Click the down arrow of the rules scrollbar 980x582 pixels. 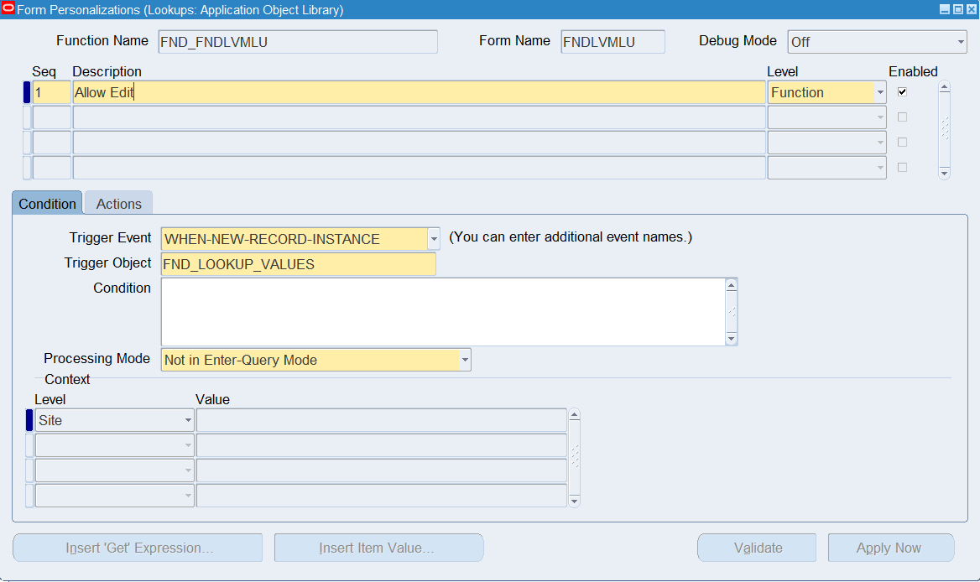[944, 172]
